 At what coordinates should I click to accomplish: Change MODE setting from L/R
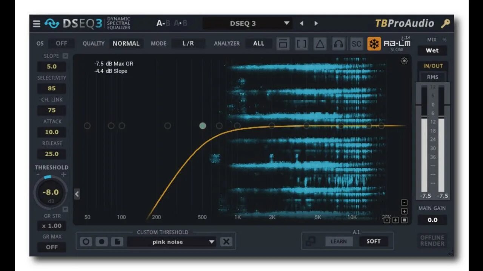(188, 44)
